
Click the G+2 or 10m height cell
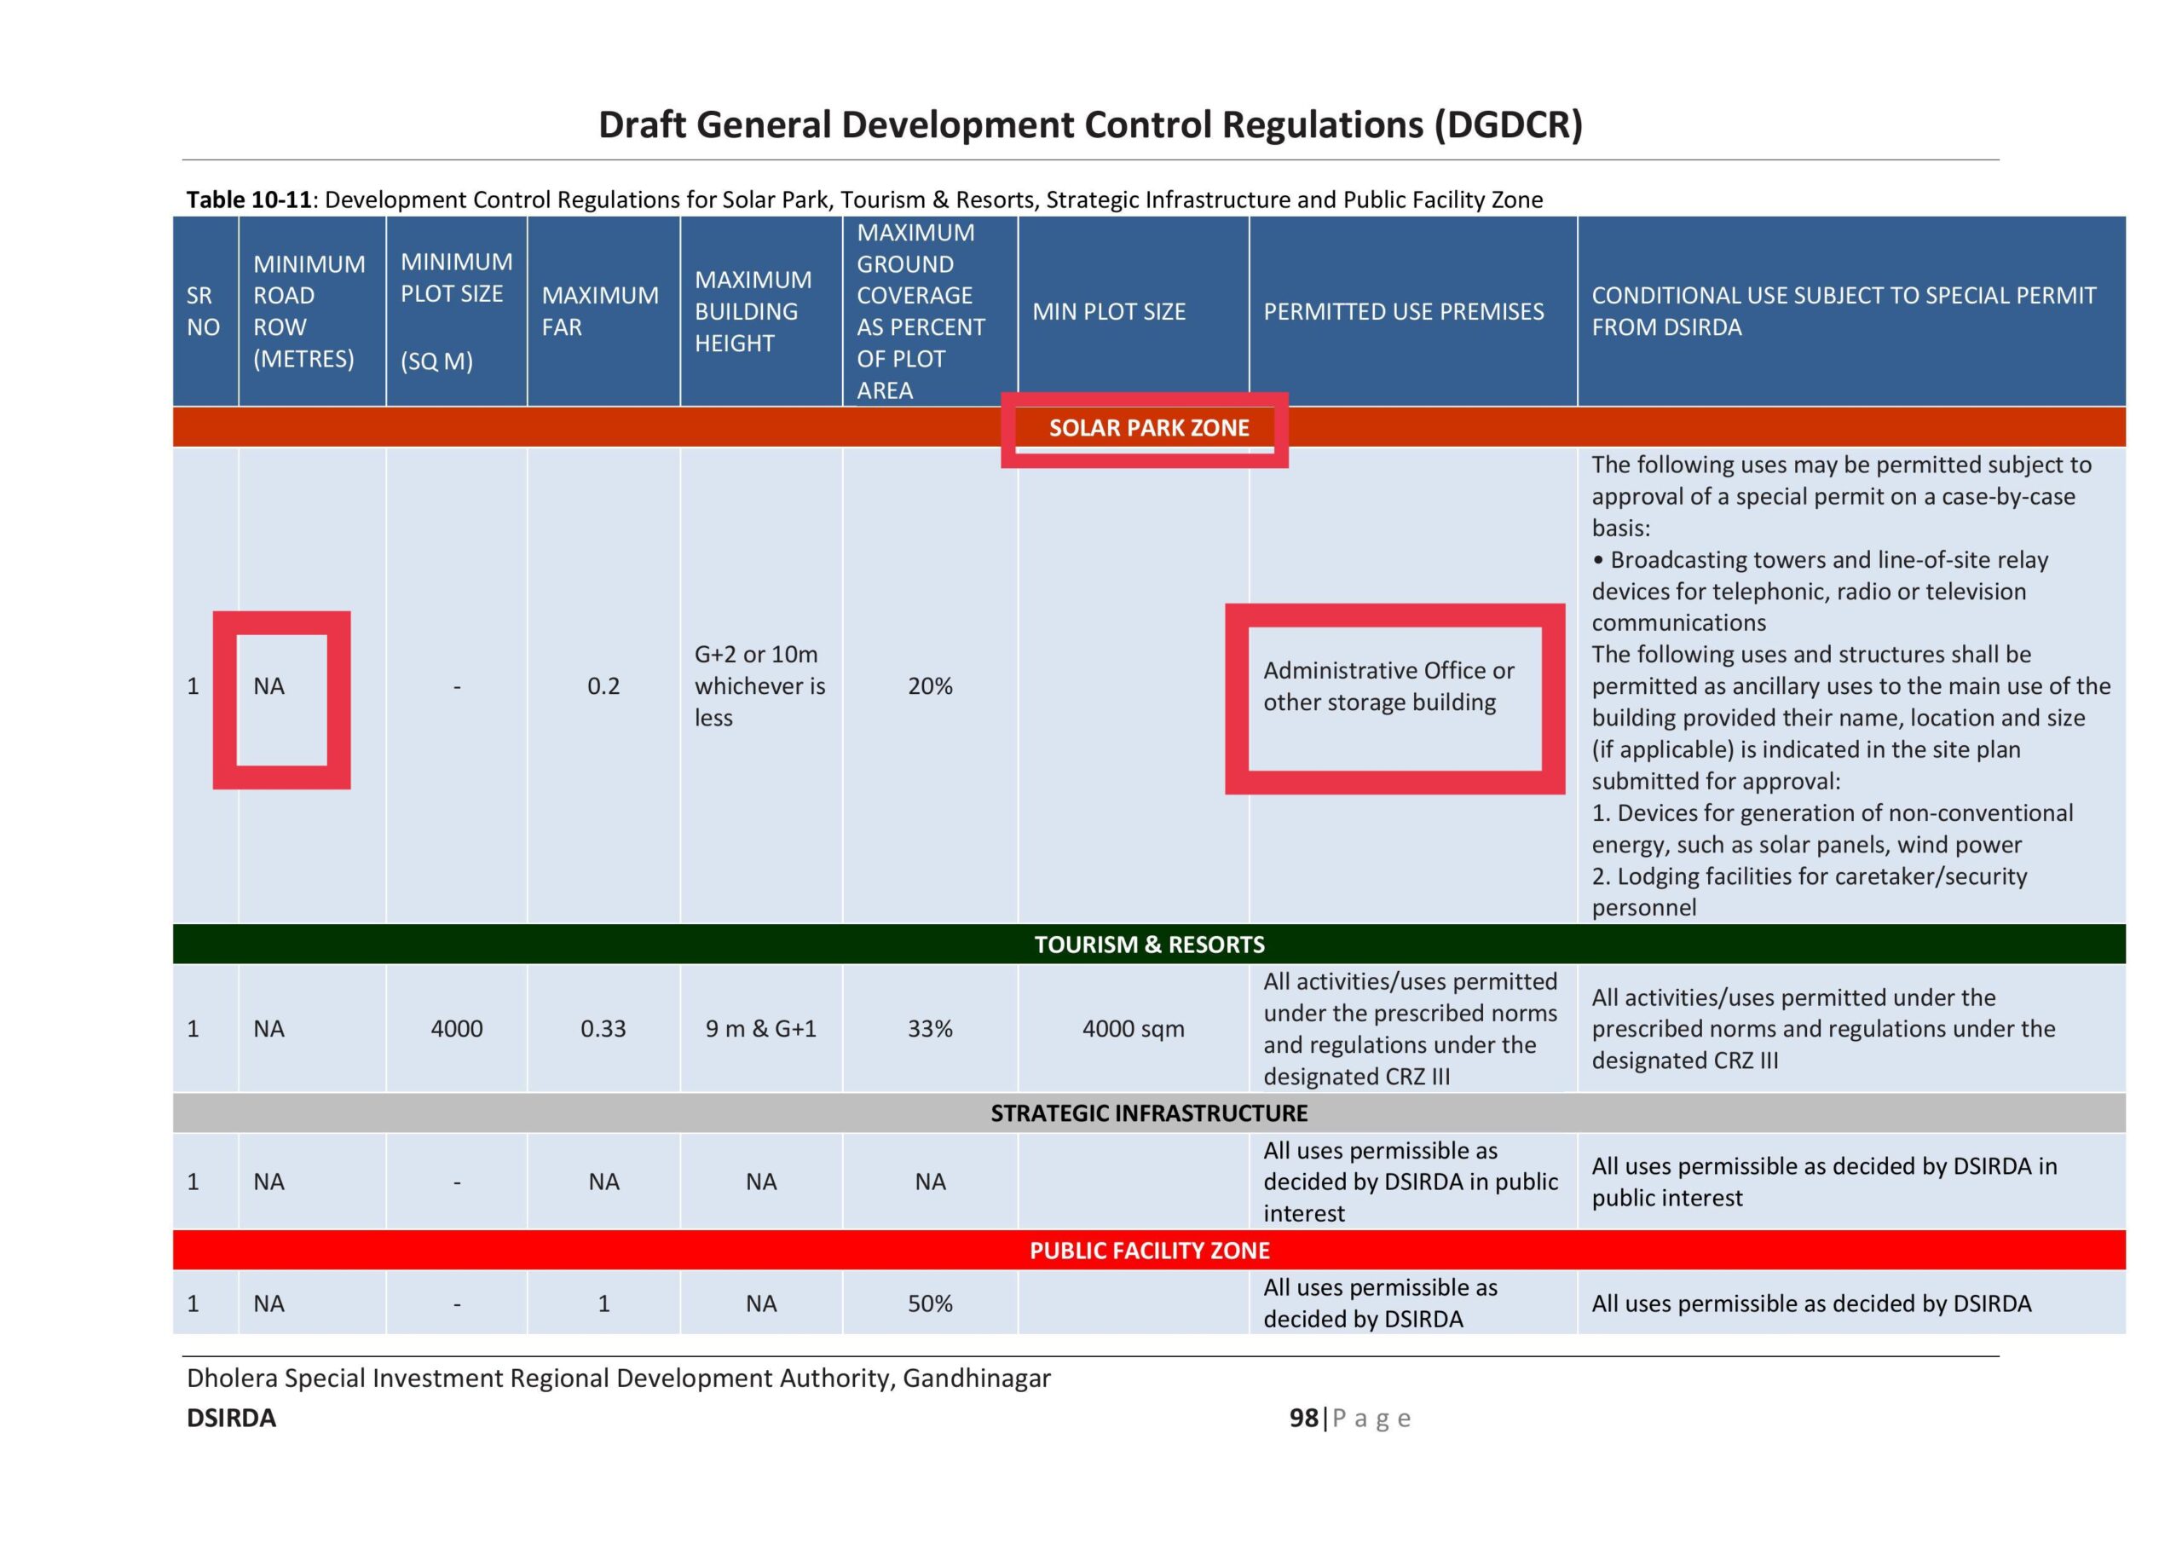(x=759, y=686)
